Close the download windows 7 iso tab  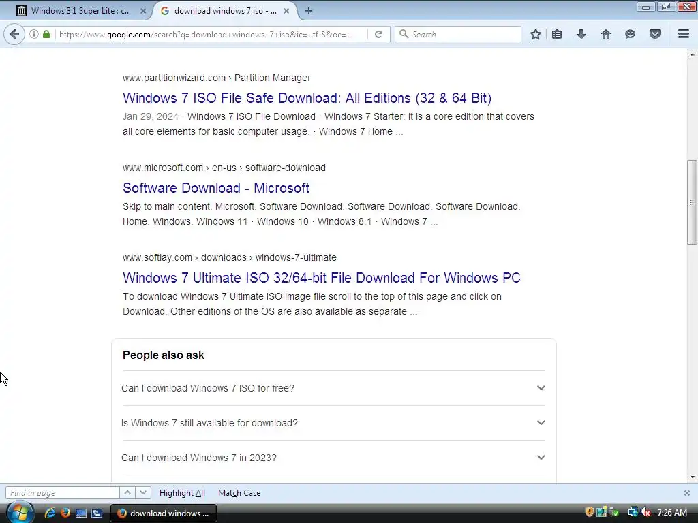point(286,11)
